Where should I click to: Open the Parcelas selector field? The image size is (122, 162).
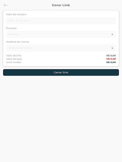(x=61, y=34)
